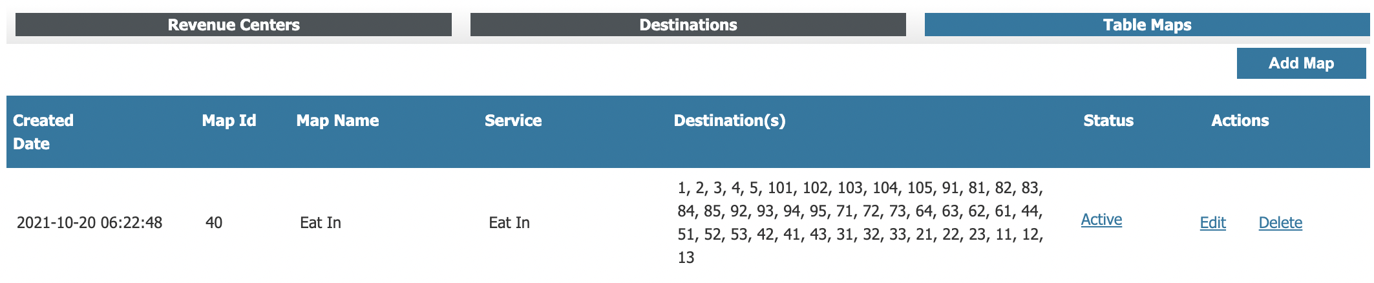Click the destinations list's first line
Image resolution: width=1374 pixels, height=283 pixels.
point(860,188)
